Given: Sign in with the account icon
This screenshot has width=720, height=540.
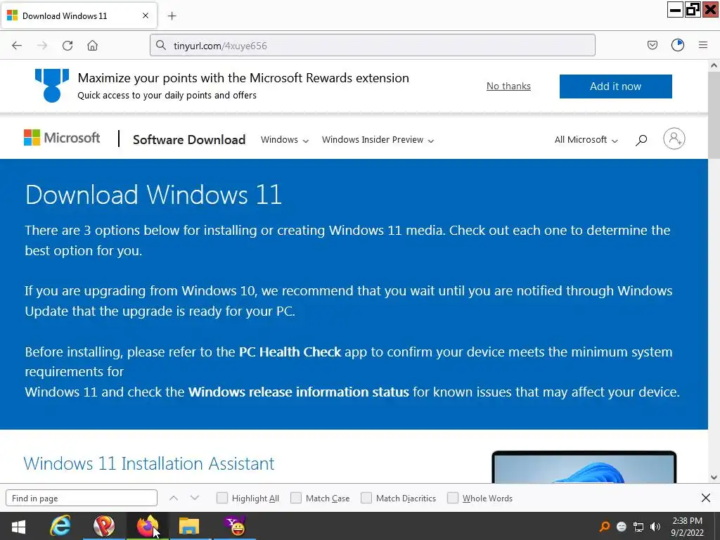Looking at the screenshot, I should click(674, 139).
